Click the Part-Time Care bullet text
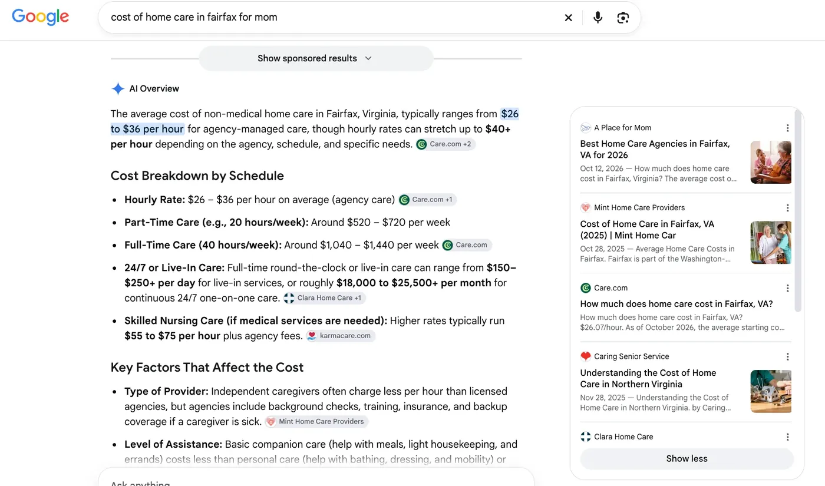Viewport: 825px width, 486px height. pyautogui.click(x=287, y=223)
